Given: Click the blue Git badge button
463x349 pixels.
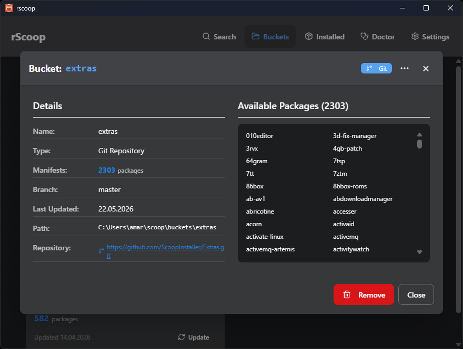Looking at the screenshot, I should click(376, 68).
